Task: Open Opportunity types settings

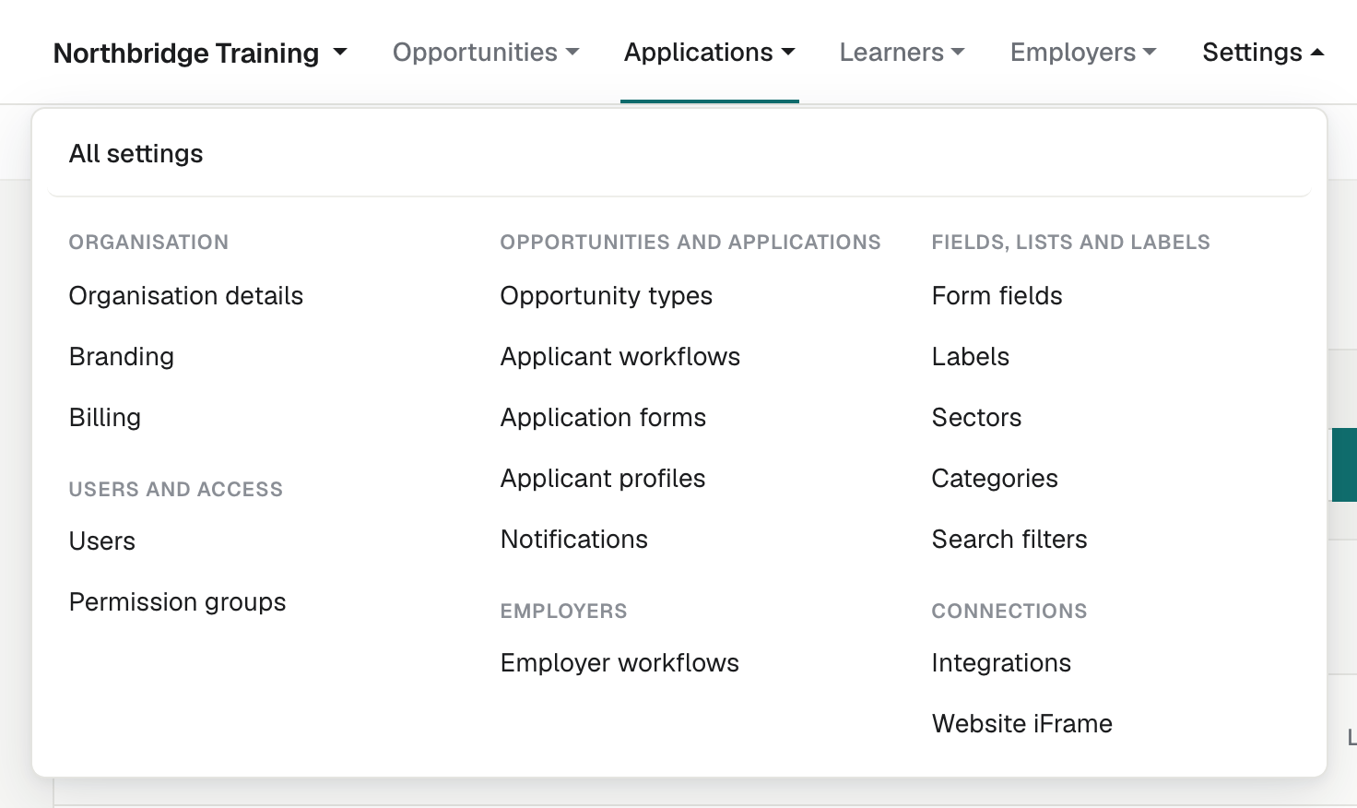Action: pos(607,296)
